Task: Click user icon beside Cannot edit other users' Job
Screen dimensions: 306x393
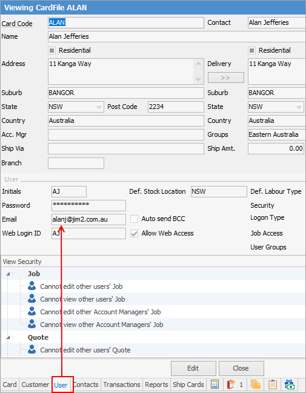Action: tap(32, 286)
